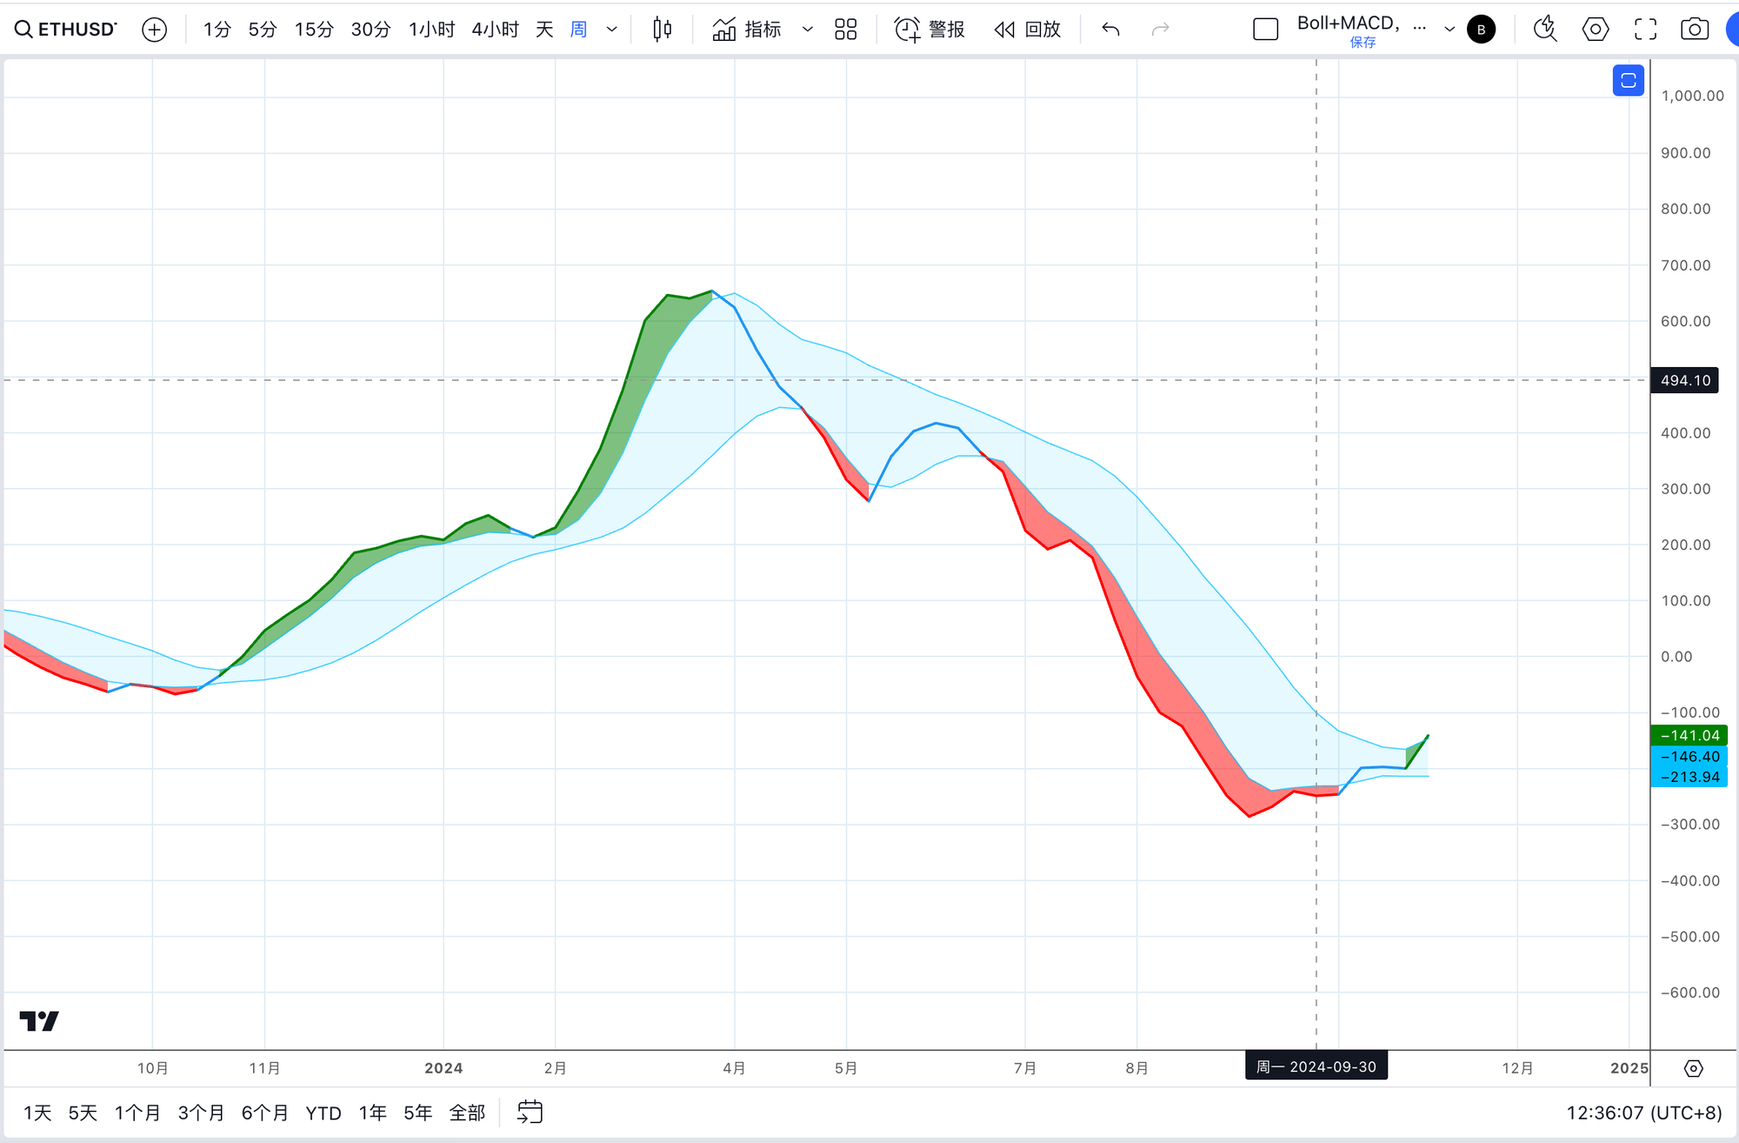Open indicator templates grid icon

[845, 30]
